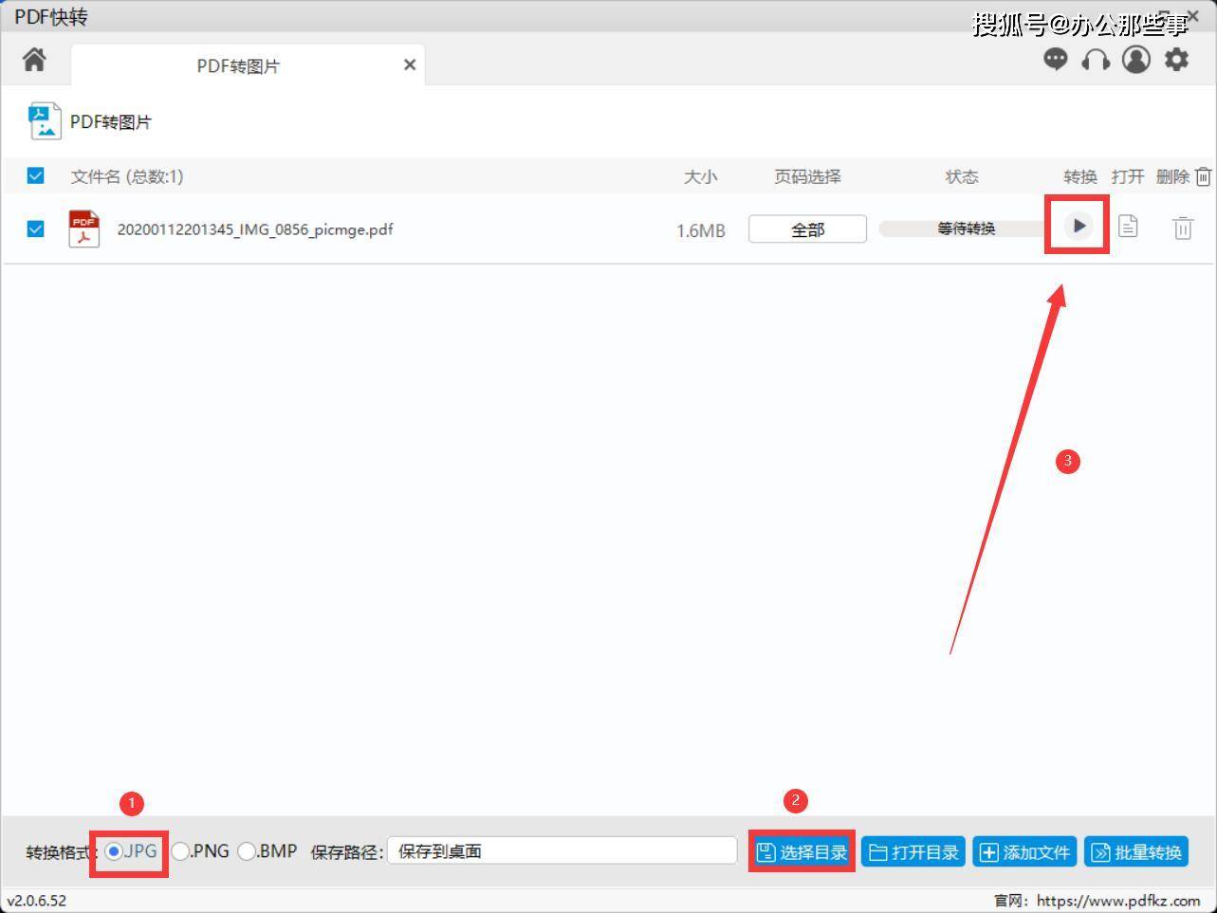Screen dimensions: 1217x913
Task: Open converted file via document icon
Action: point(1128,227)
